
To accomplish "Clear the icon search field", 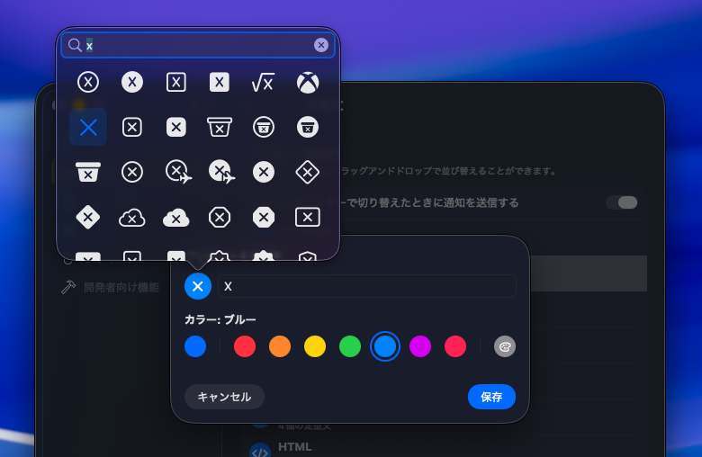I will 321,45.
